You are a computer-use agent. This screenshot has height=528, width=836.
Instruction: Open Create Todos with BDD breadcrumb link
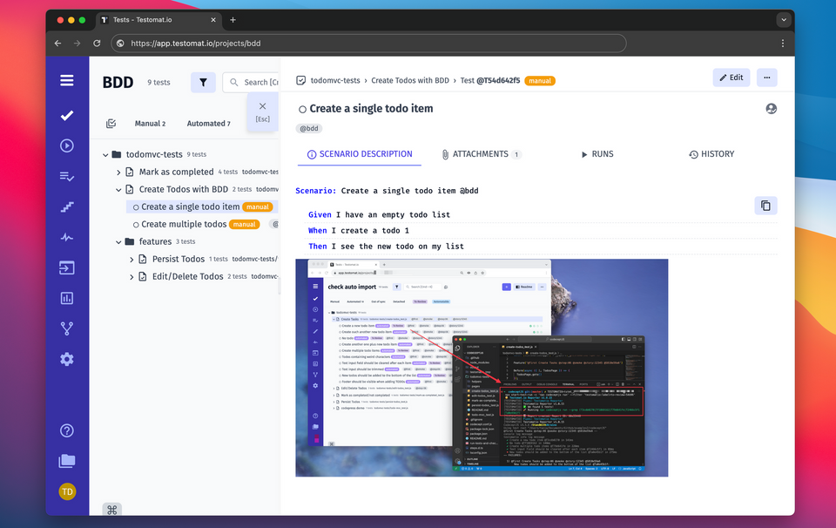click(410, 80)
